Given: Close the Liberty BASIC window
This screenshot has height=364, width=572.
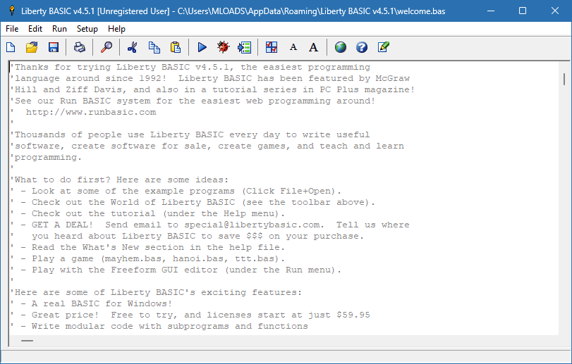Looking at the screenshot, I should pyautogui.click(x=555, y=11).
